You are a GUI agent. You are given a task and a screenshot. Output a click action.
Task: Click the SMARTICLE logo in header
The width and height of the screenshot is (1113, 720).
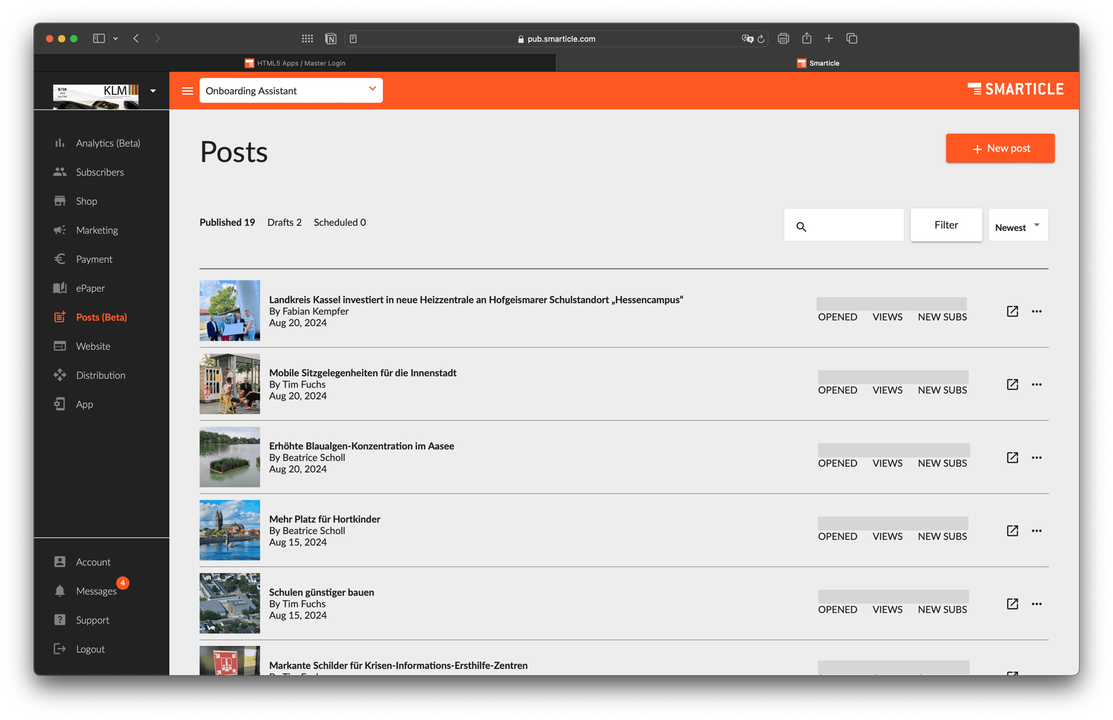(x=1015, y=90)
